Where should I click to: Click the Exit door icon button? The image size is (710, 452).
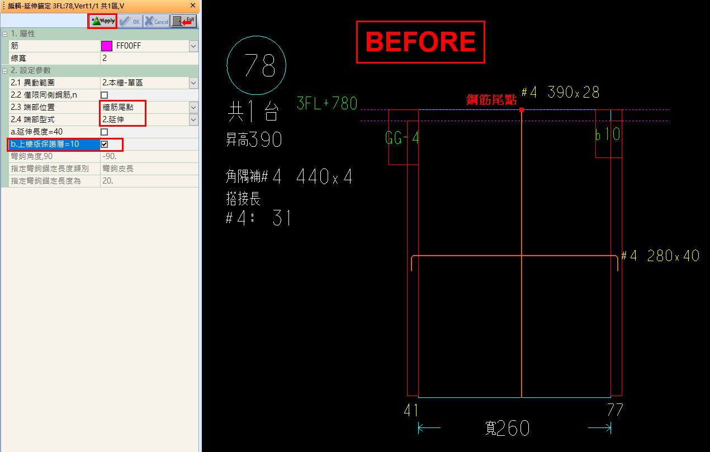(x=183, y=21)
